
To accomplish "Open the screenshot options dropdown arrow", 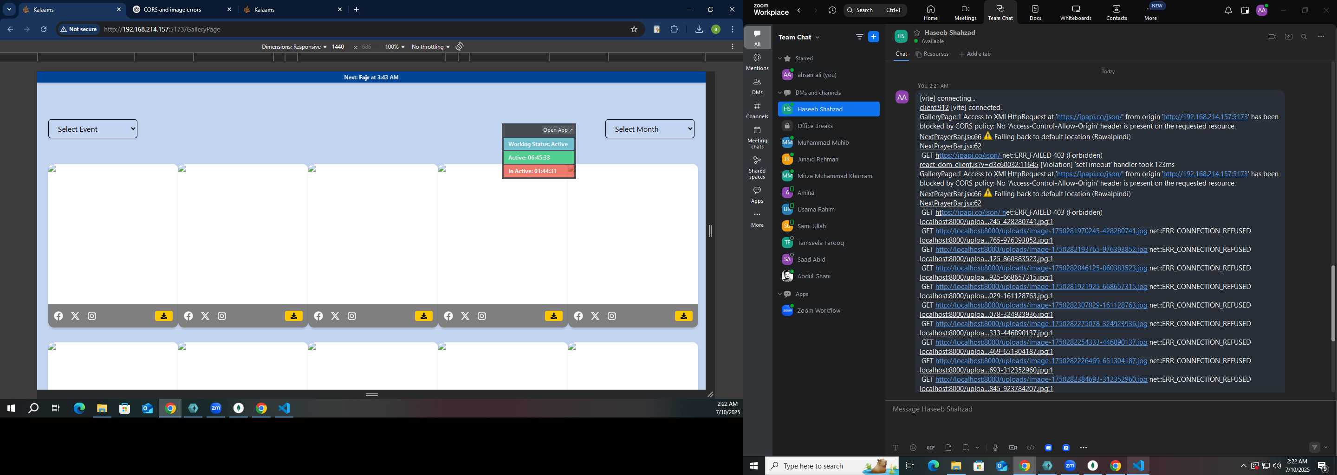I will [977, 448].
